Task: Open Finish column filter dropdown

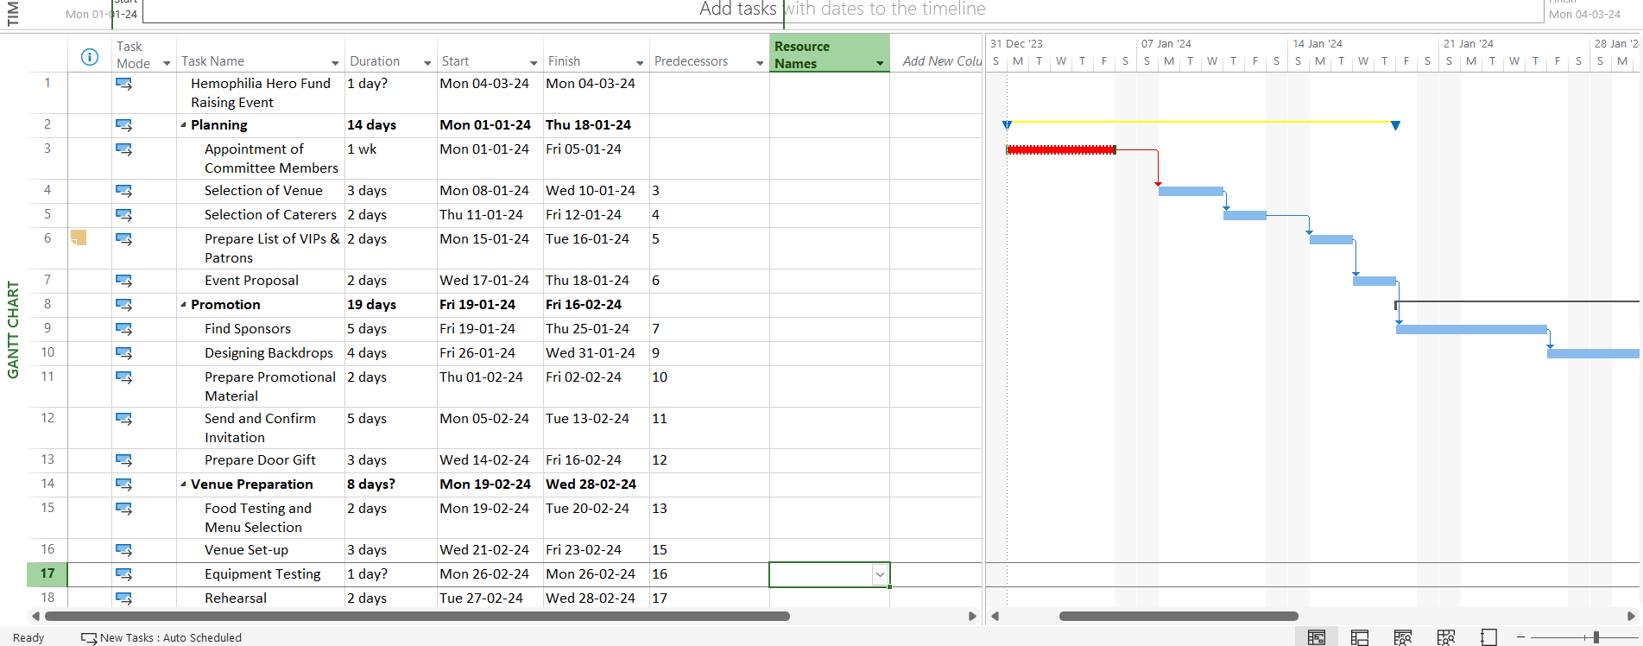Action: click(x=640, y=63)
